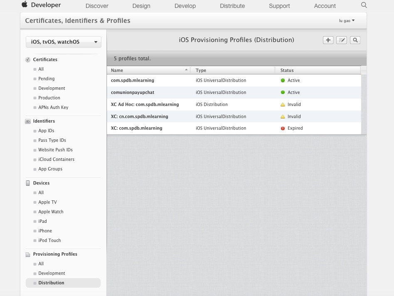Click the Type column header
Screen dimensions: 394x296
pos(232,70)
